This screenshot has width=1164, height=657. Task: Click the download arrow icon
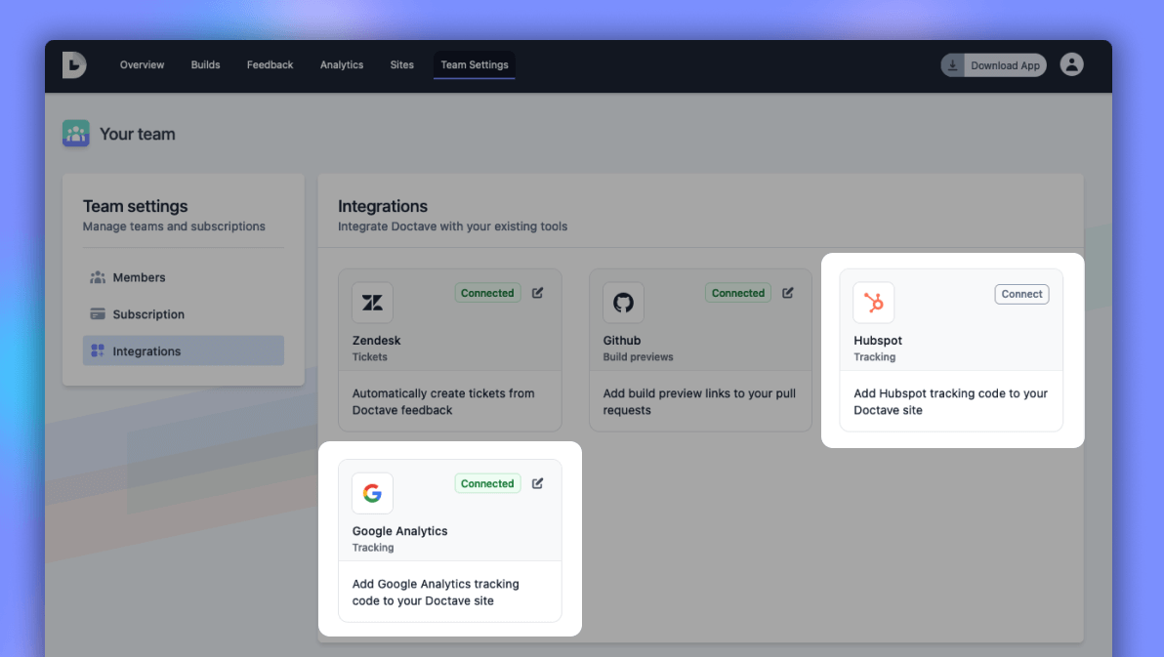click(952, 65)
